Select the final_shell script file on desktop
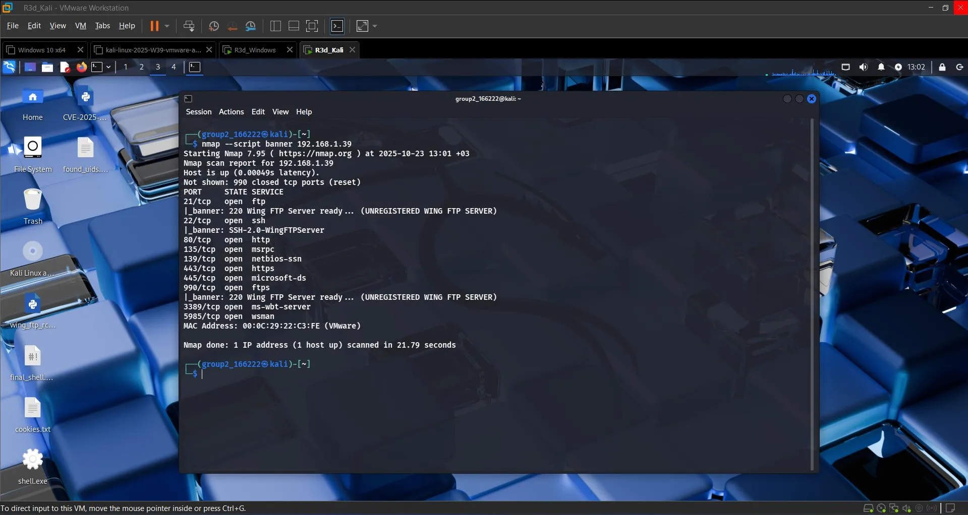 (x=33, y=363)
